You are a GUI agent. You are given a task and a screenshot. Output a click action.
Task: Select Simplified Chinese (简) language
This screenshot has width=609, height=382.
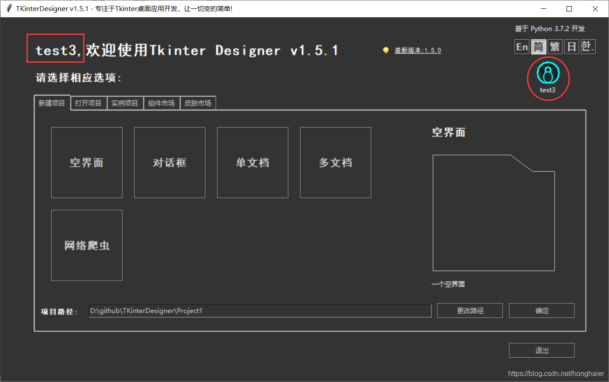click(x=538, y=47)
